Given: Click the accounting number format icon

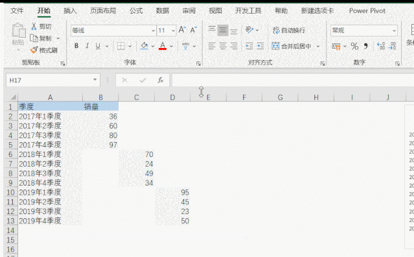Looking at the screenshot, I should (336, 47).
